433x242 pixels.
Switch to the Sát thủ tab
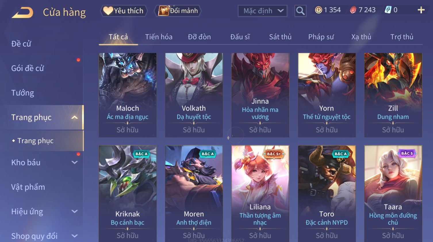[x=280, y=37]
